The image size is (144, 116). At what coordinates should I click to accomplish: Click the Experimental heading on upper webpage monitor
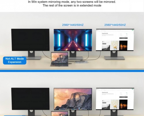pyautogui.click(x=105, y=33)
